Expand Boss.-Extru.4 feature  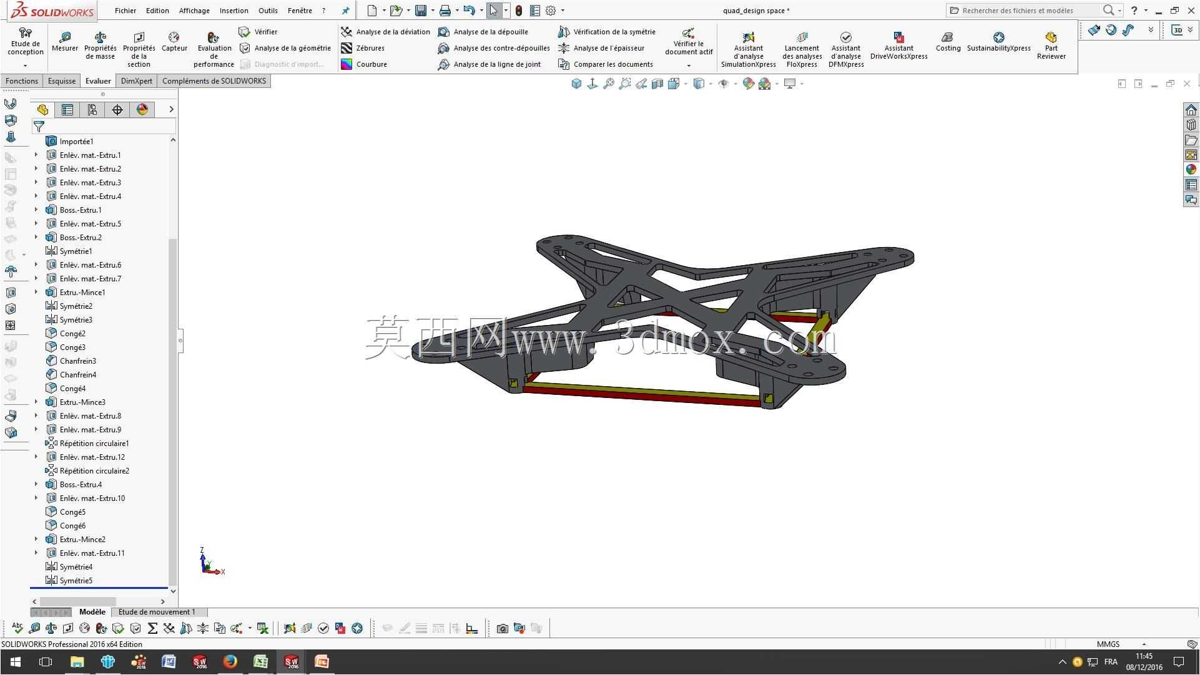pos(36,484)
